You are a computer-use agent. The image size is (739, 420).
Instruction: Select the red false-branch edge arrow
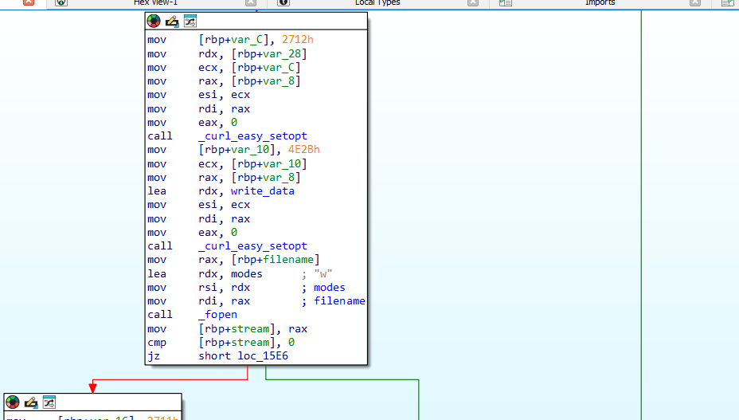93,387
